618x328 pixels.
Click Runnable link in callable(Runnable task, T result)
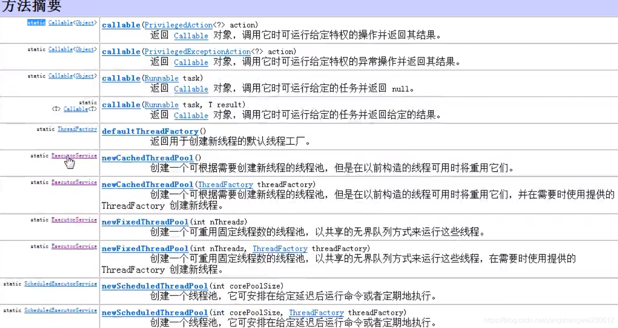[161, 105]
